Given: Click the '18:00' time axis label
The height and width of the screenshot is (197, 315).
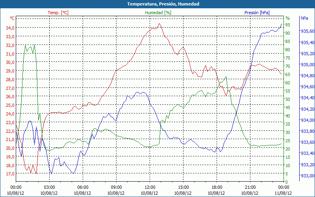Looking at the screenshot, I should click(217, 188).
